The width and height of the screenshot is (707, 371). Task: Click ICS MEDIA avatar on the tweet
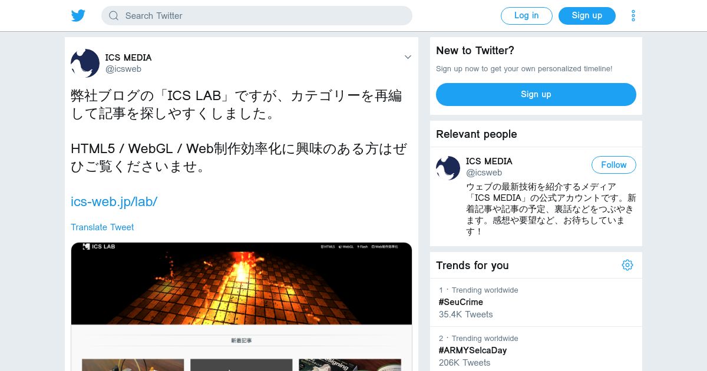tap(85, 63)
